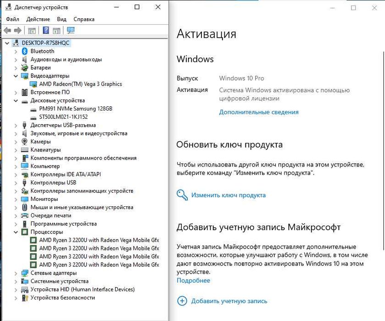Collapse the Процессоры node
Screen dimensions: 385x321
click(16, 232)
